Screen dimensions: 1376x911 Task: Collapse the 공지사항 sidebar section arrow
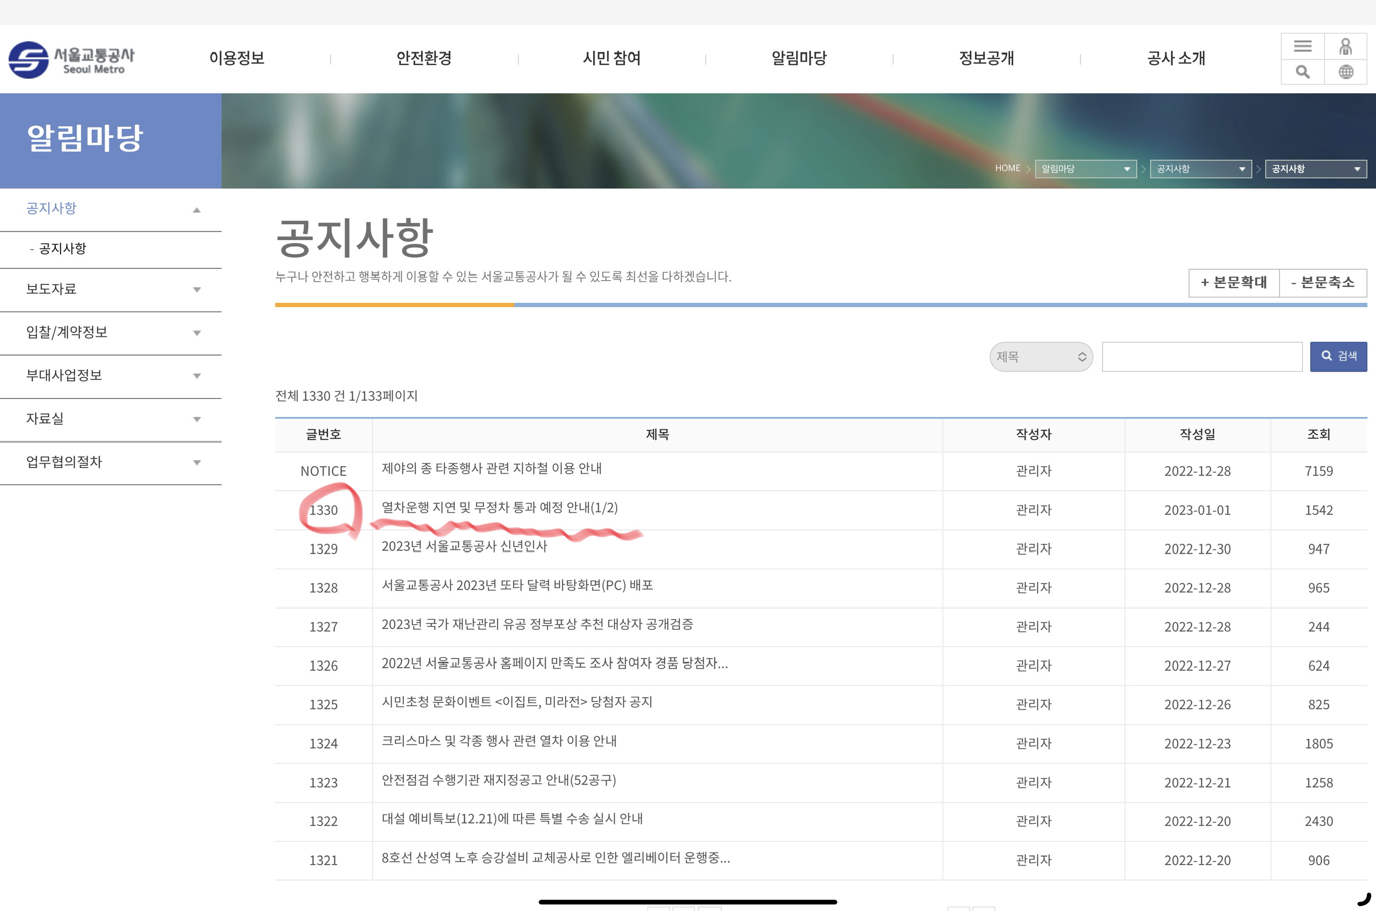[x=197, y=210]
